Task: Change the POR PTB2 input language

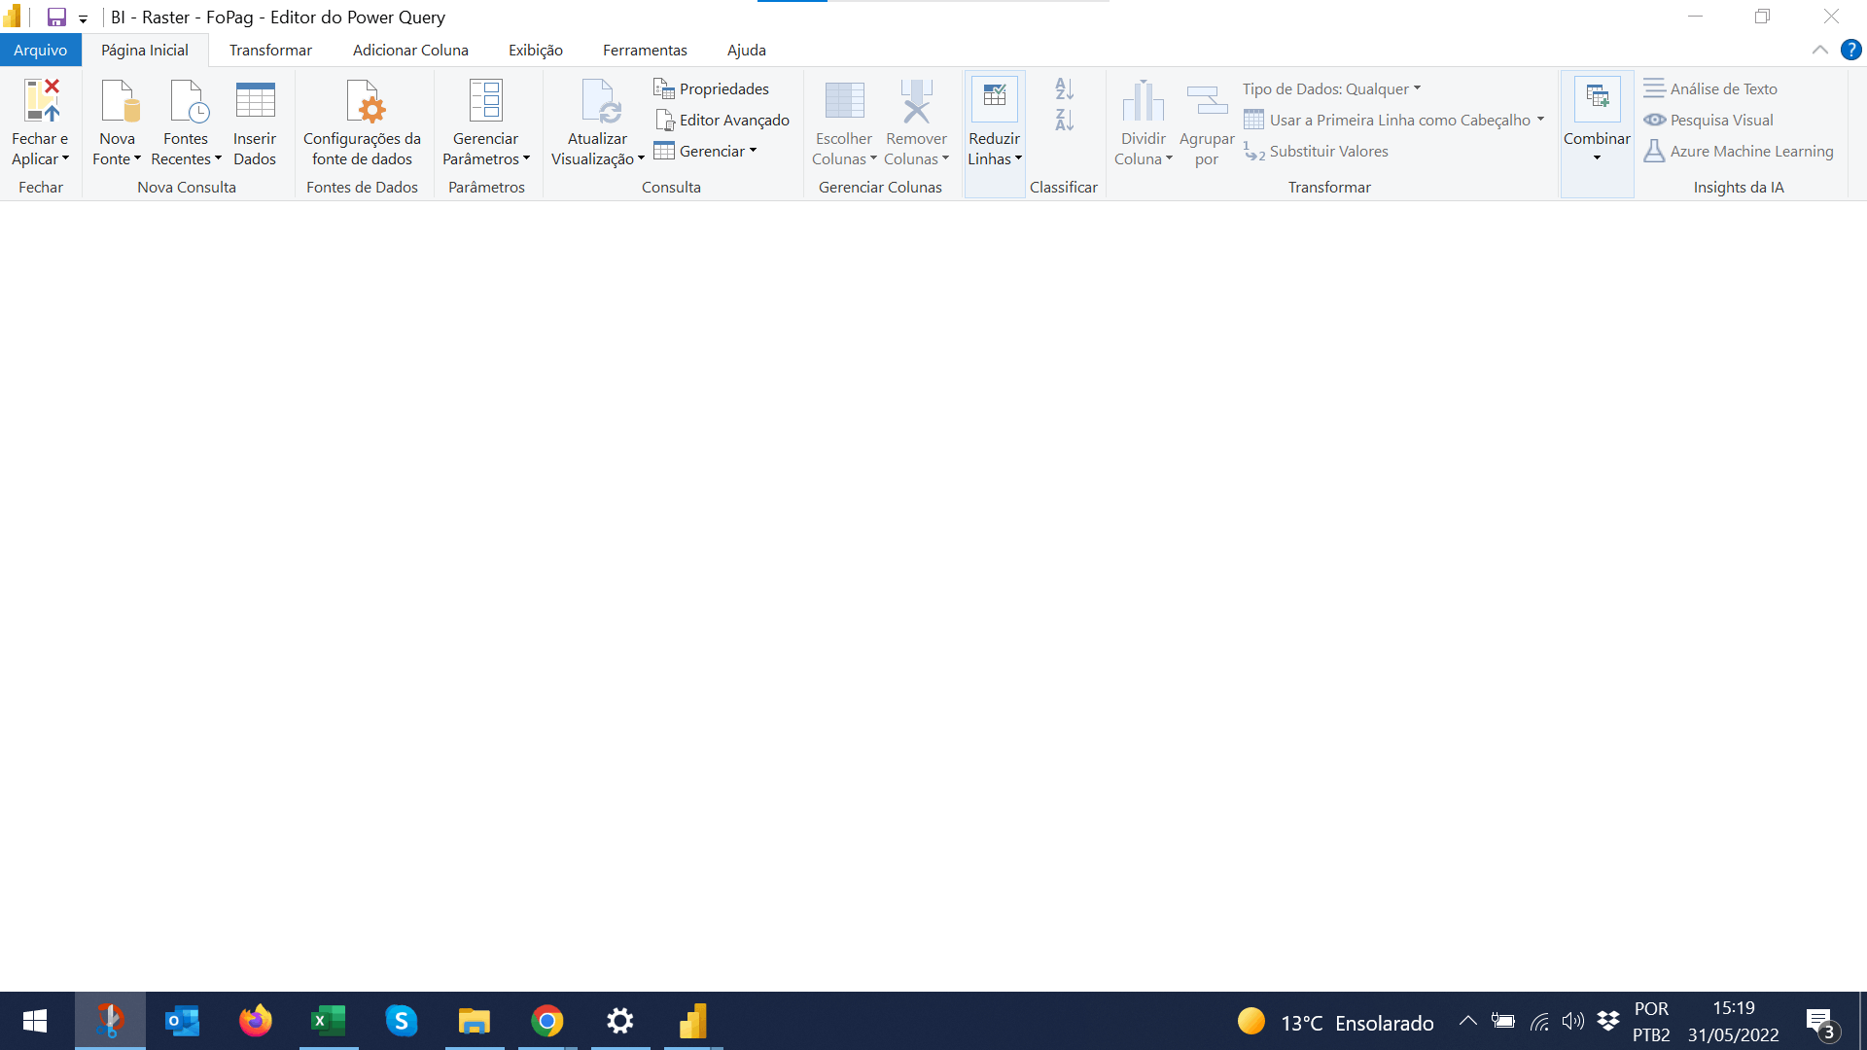Action: point(1651,1022)
